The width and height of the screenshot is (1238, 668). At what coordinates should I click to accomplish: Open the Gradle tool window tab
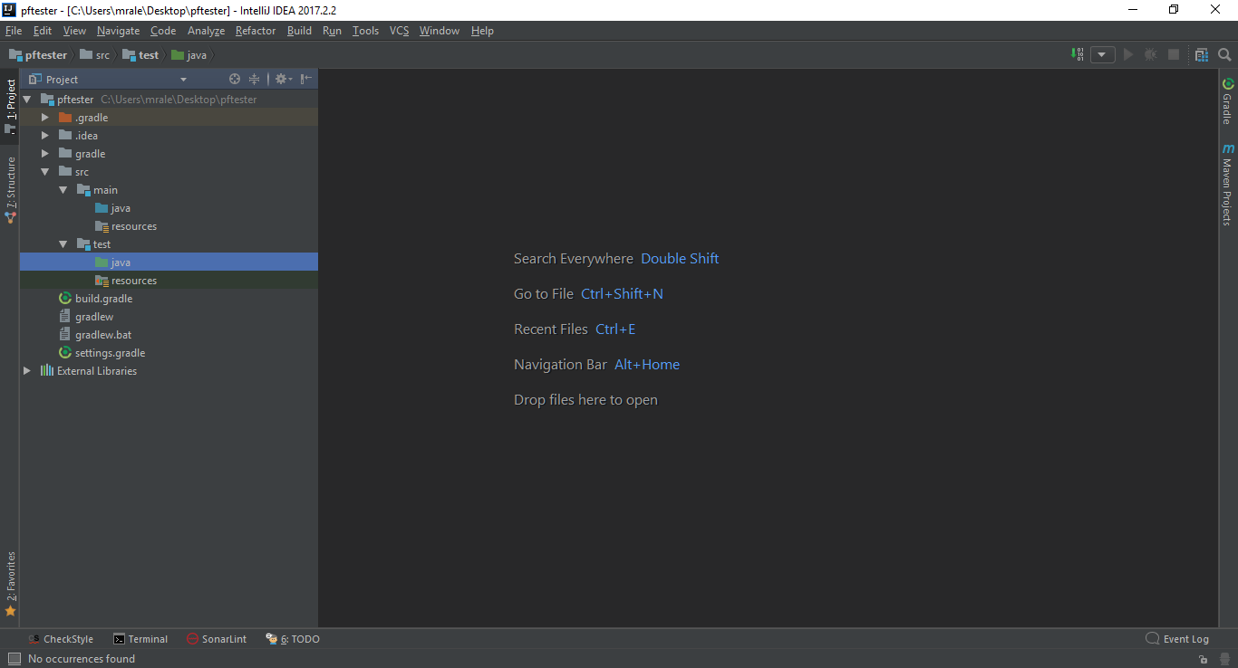pos(1228,101)
